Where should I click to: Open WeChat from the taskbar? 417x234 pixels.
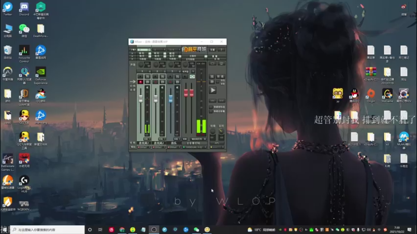[197, 229]
